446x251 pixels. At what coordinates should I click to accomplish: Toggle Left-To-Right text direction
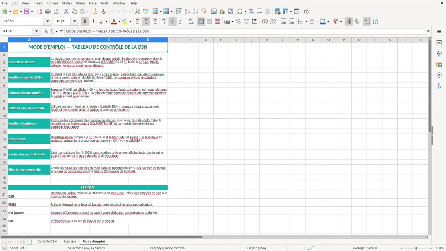(349, 22)
